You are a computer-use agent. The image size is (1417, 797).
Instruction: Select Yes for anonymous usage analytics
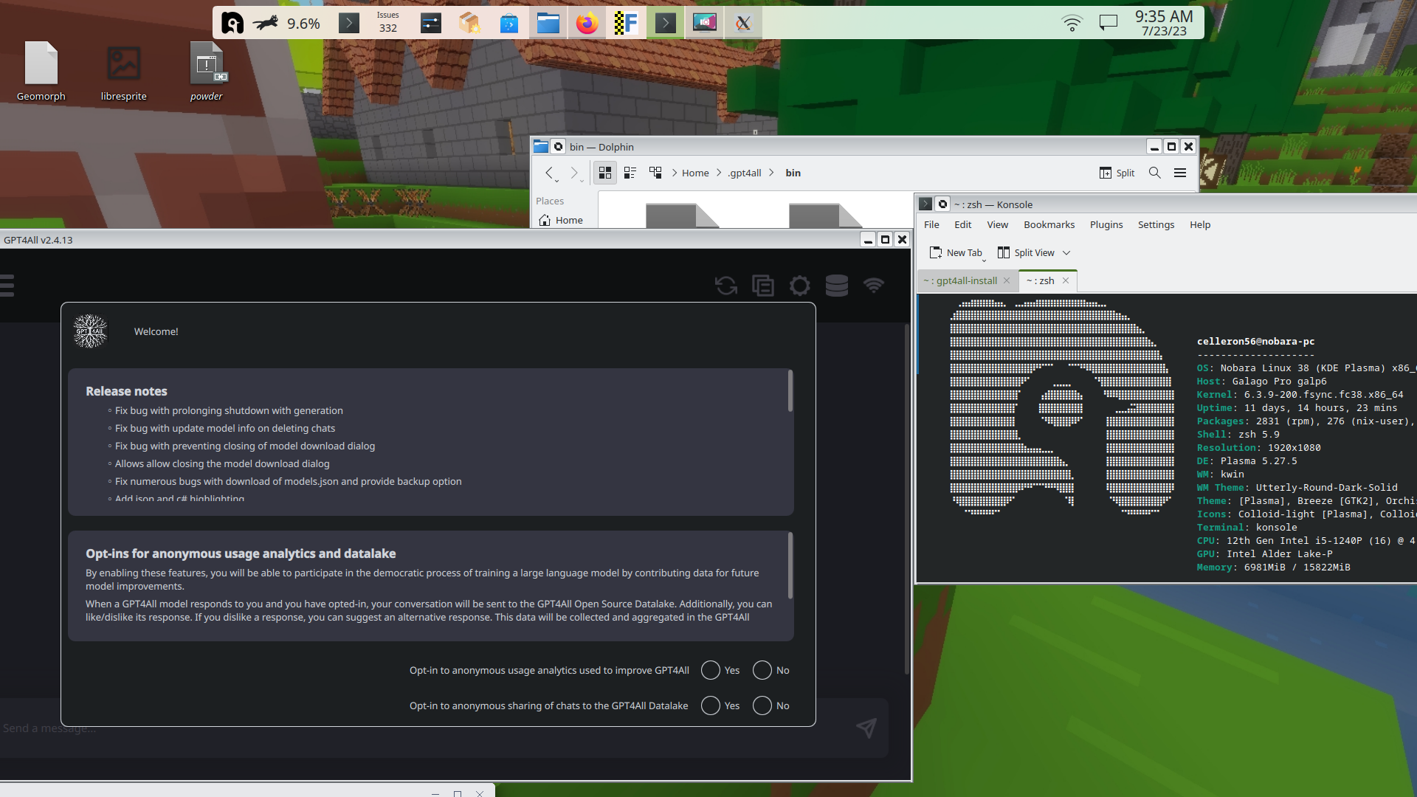tap(710, 670)
